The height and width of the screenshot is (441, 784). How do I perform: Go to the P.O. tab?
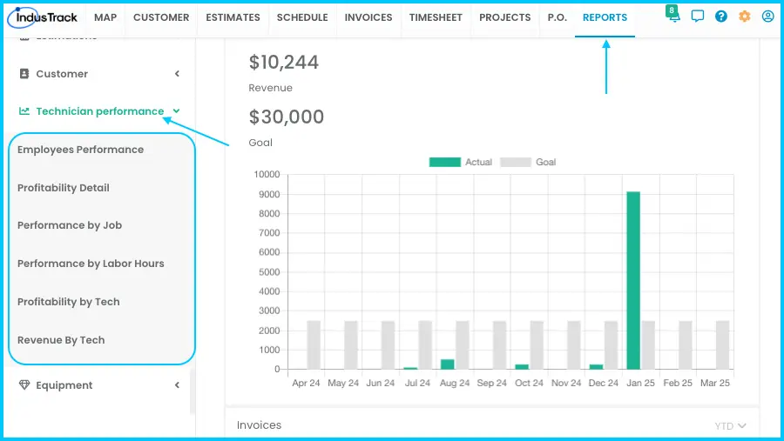pyautogui.click(x=557, y=17)
